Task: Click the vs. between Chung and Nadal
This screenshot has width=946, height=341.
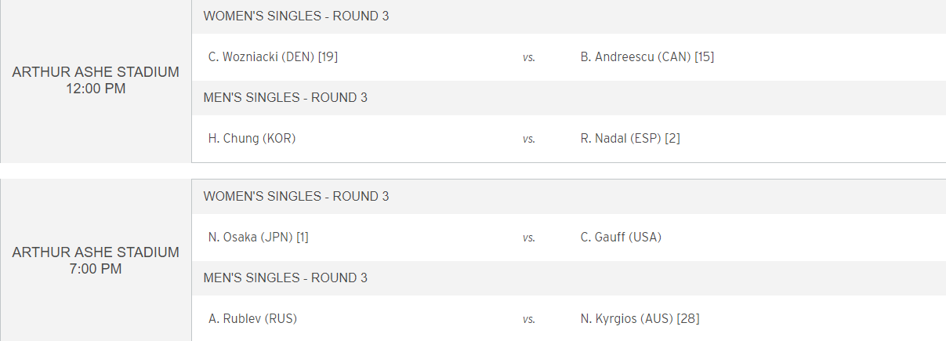Action: pyautogui.click(x=529, y=139)
